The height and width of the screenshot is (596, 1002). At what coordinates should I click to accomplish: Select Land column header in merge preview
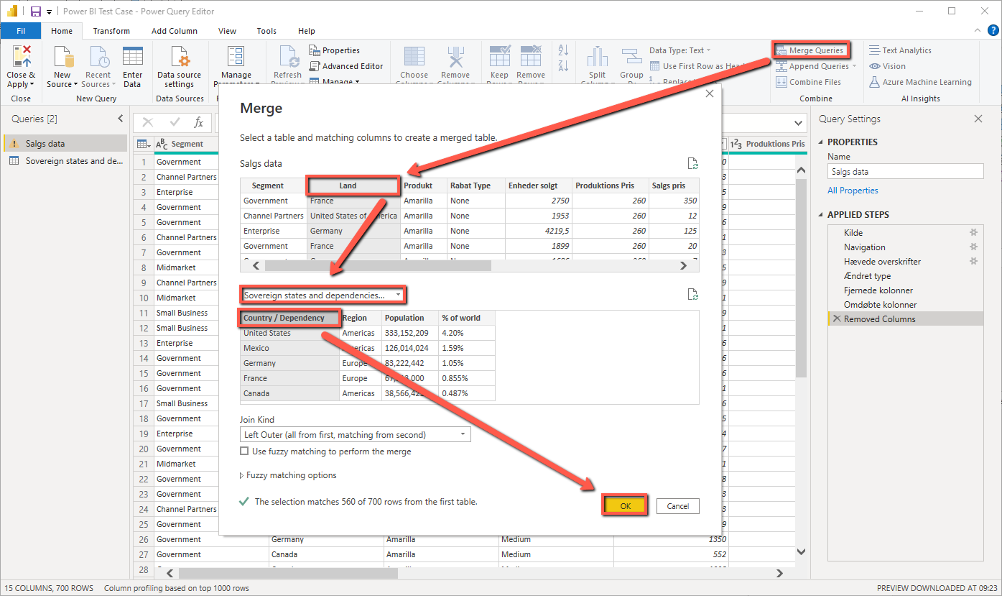353,185
